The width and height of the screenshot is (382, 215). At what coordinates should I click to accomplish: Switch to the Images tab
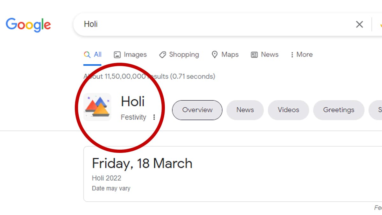(x=130, y=55)
